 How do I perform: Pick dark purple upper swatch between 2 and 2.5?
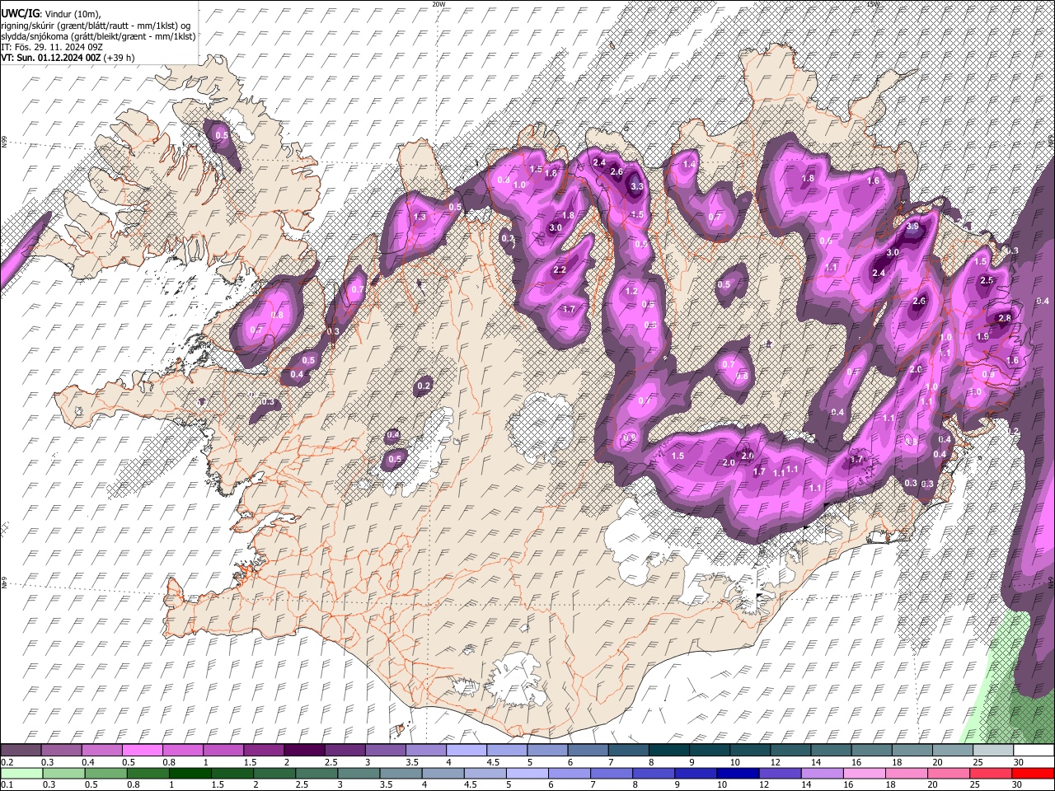(303, 751)
